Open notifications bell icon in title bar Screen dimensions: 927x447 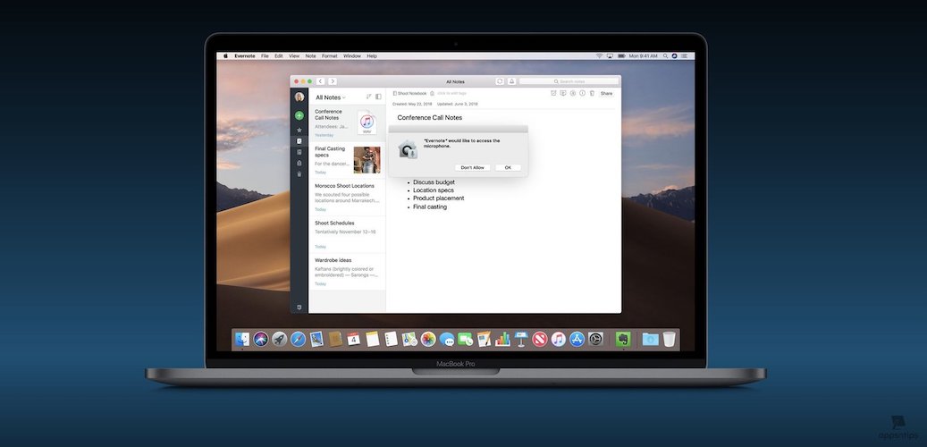pyautogui.click(x=511, y=81)
